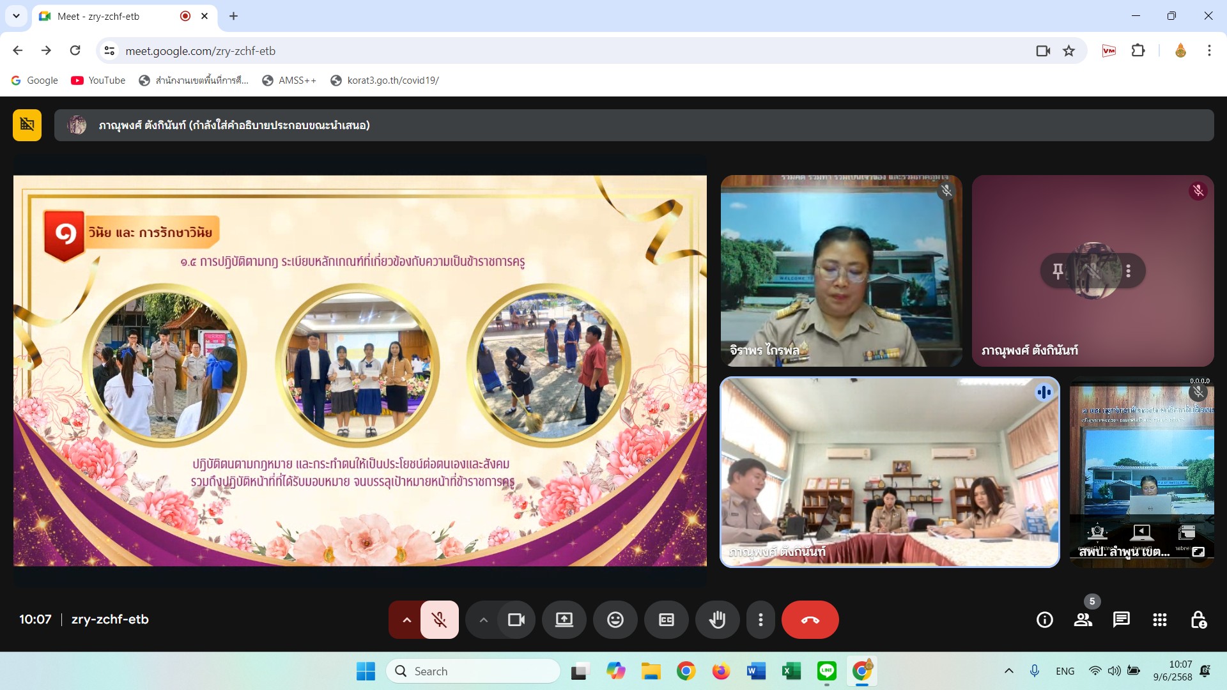Open chat with everyone icon

pos(1122,620)
